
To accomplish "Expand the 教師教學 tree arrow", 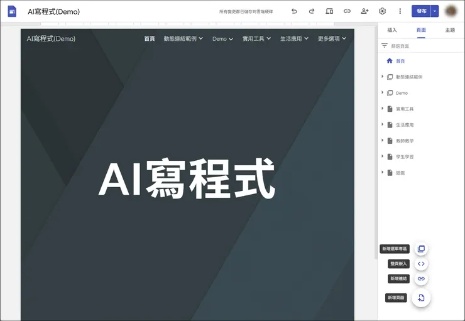I will click(x=382, y=141).
